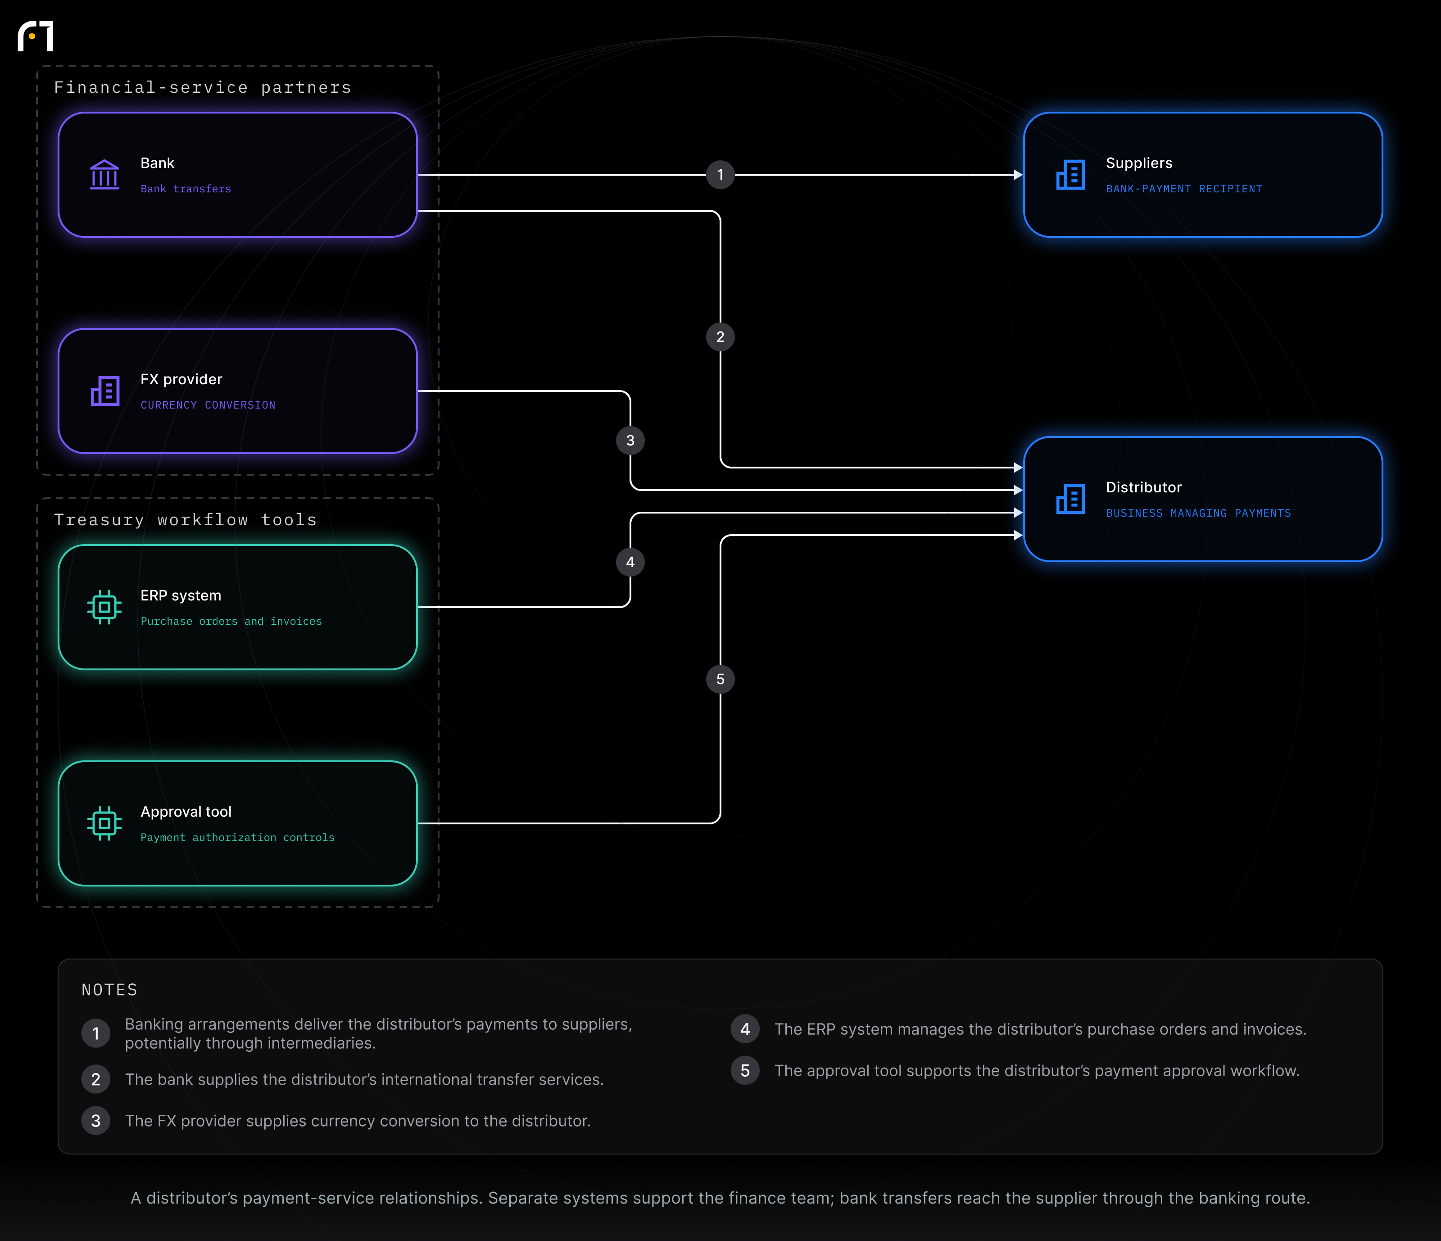Click the 'BANK-PAYMENT RECIPIENT' label
The width and height of the screenshot is (1441, 1241).
coord(1184,189)
